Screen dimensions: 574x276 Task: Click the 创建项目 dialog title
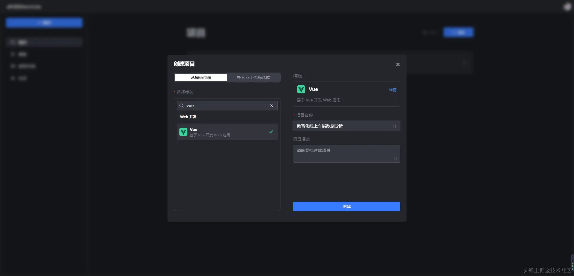(184, 64)
